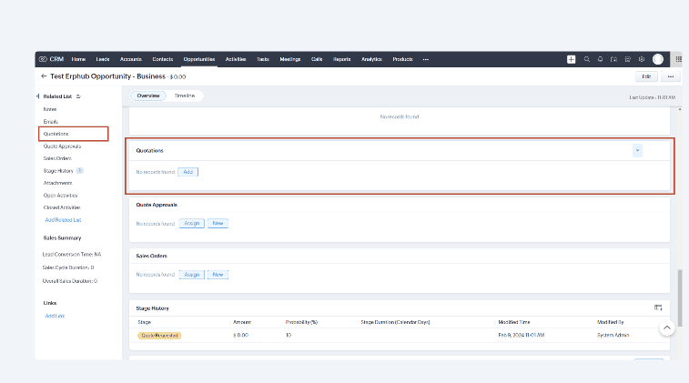Expand the Quotations section dropdown arrow
Image resolution: width=689 pixels, height=383 pixels.
[637, 151]
